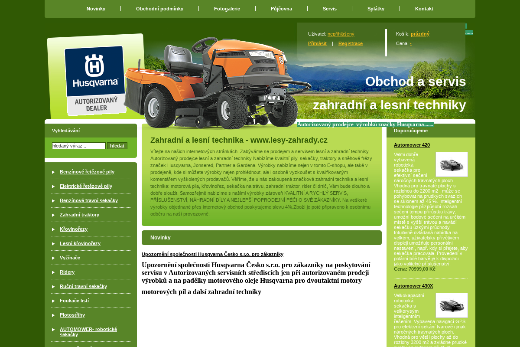Open the Půjčovna page
520x347 pixels.
coord(281,9)
